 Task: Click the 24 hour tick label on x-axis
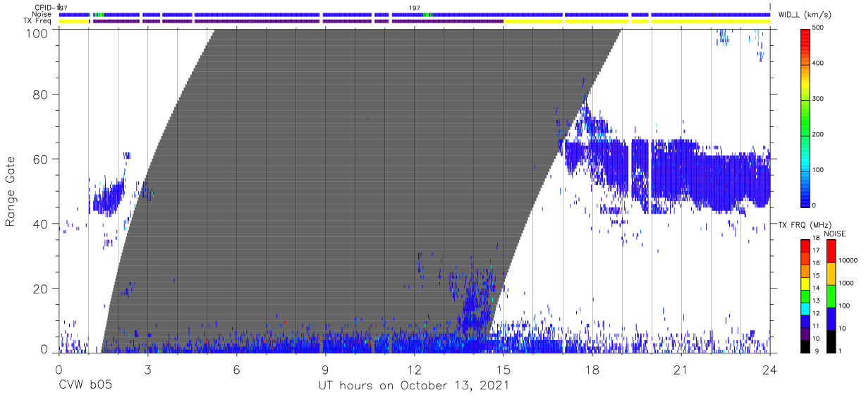point(769,370)
